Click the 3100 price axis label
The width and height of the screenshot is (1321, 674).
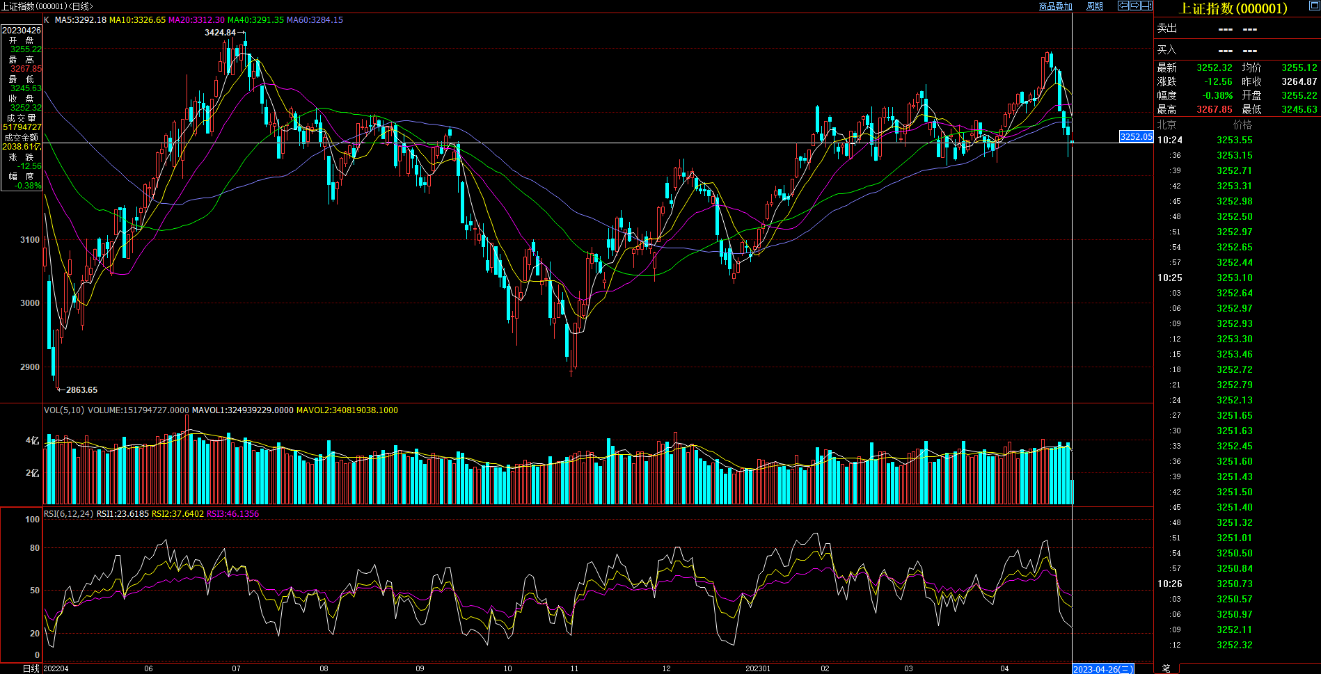coord(30,240)
